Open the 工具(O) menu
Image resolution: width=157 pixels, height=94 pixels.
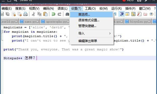[90, 9]
